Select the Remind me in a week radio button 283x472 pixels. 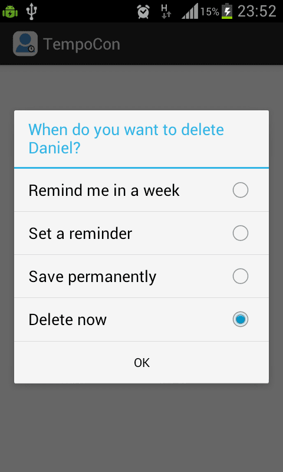(x=241, y=190)
